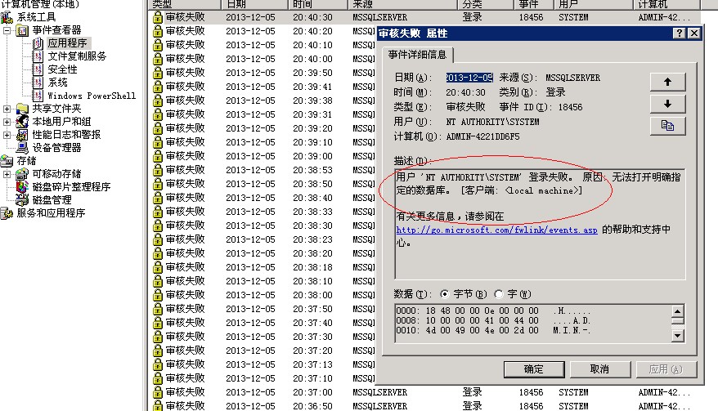718x411 pixels.
Task: Select the Windows PowerShell log
Action: point(91,96)
